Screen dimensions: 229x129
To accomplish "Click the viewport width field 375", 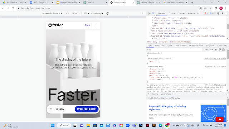I will click(68, 14).
